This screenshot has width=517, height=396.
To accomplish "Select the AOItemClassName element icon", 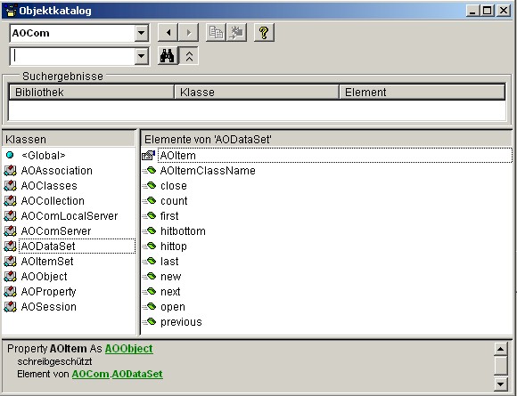I will pos(149,171).
